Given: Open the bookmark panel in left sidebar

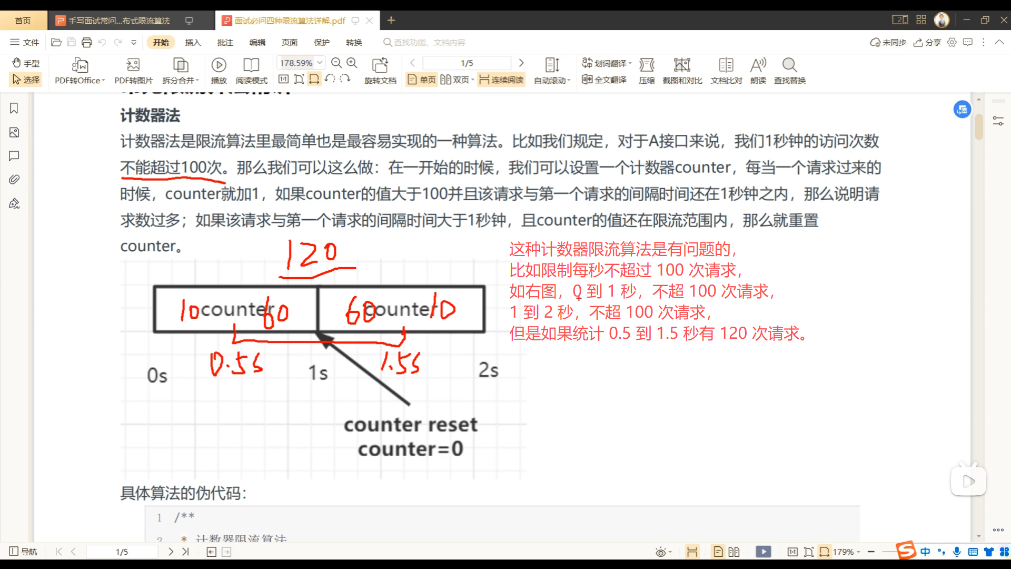Looking at the screenshot, I should click(x=14, y=109).
